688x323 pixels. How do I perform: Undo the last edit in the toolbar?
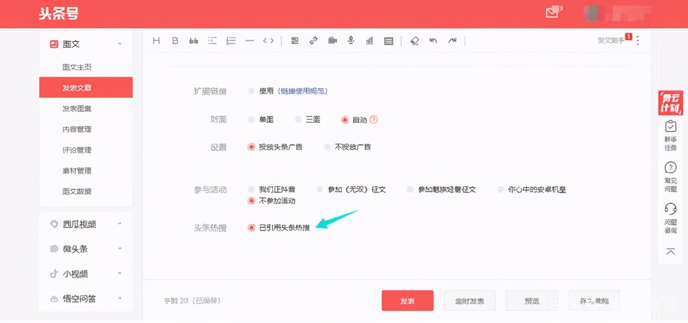point(434,40)
